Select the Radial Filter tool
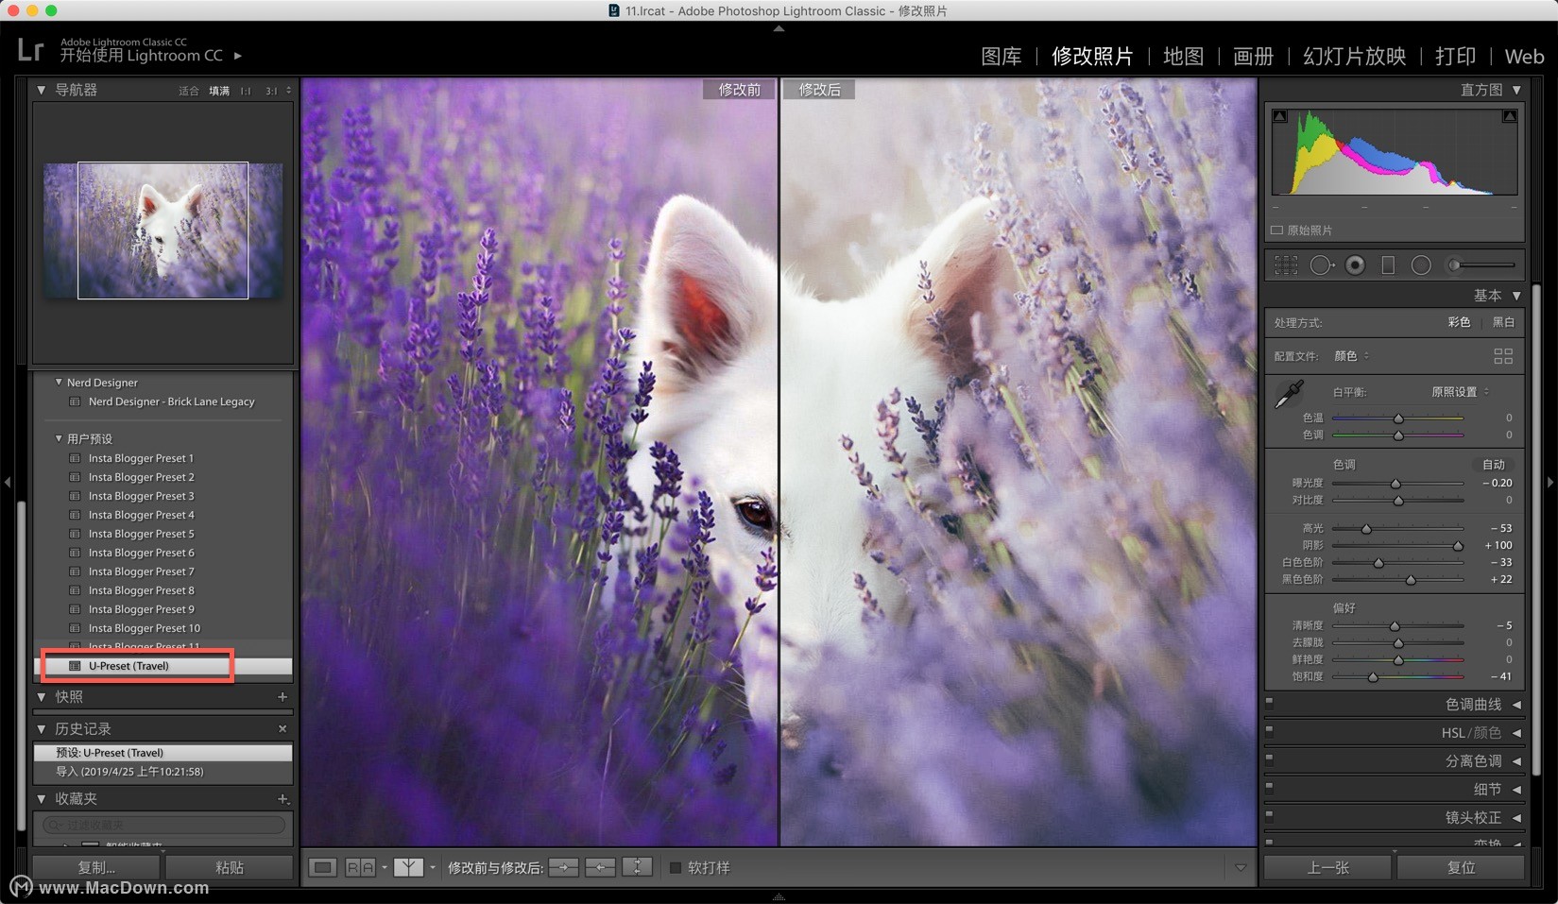This screenshot has height=904, width=1558. point(1421,265)
